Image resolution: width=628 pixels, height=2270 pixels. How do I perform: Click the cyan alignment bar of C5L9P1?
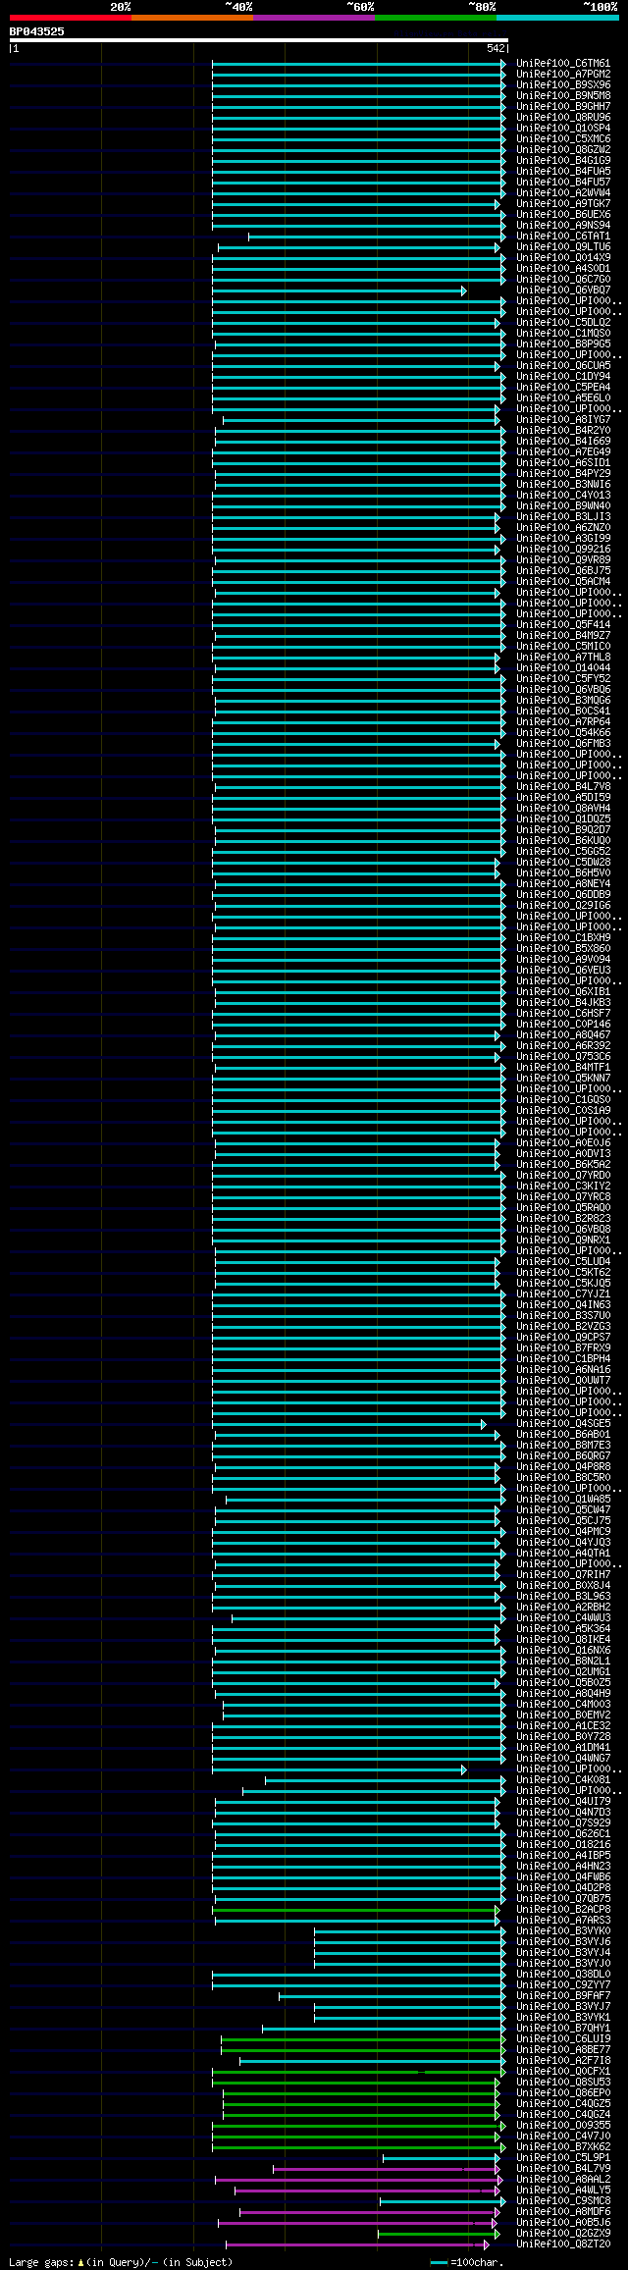[x=442, y=2158]
